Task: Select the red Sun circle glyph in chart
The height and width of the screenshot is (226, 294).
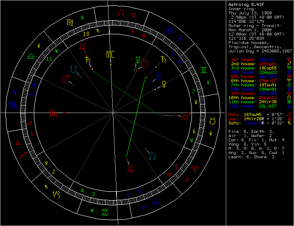Action: tap(144, 64)
